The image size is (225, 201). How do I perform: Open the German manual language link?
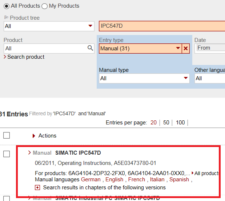[x=91, y=179]
